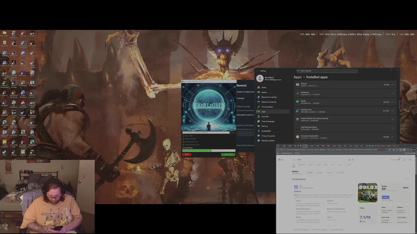
Task: Toggle the Create Start Menu Icon checkbox
Action: click(183, 145)
